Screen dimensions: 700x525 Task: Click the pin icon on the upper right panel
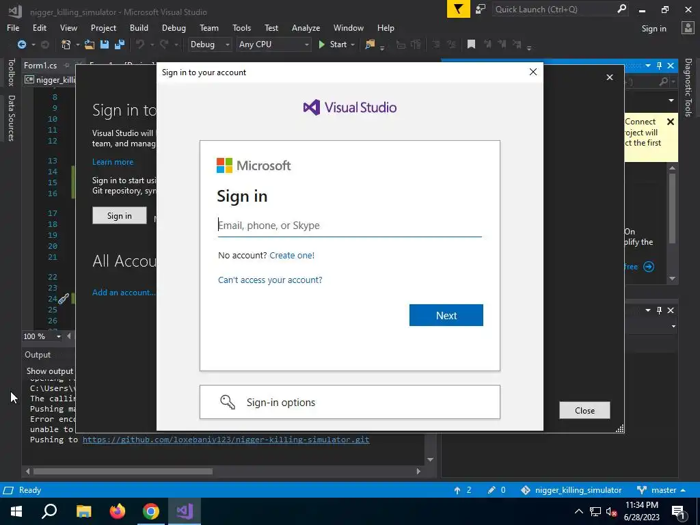pyautogui.click(x=660, y=66)
